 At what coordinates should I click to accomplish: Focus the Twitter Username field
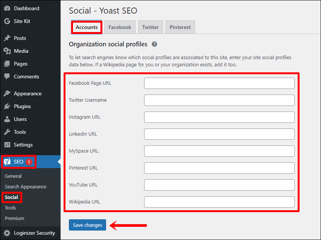219,100
